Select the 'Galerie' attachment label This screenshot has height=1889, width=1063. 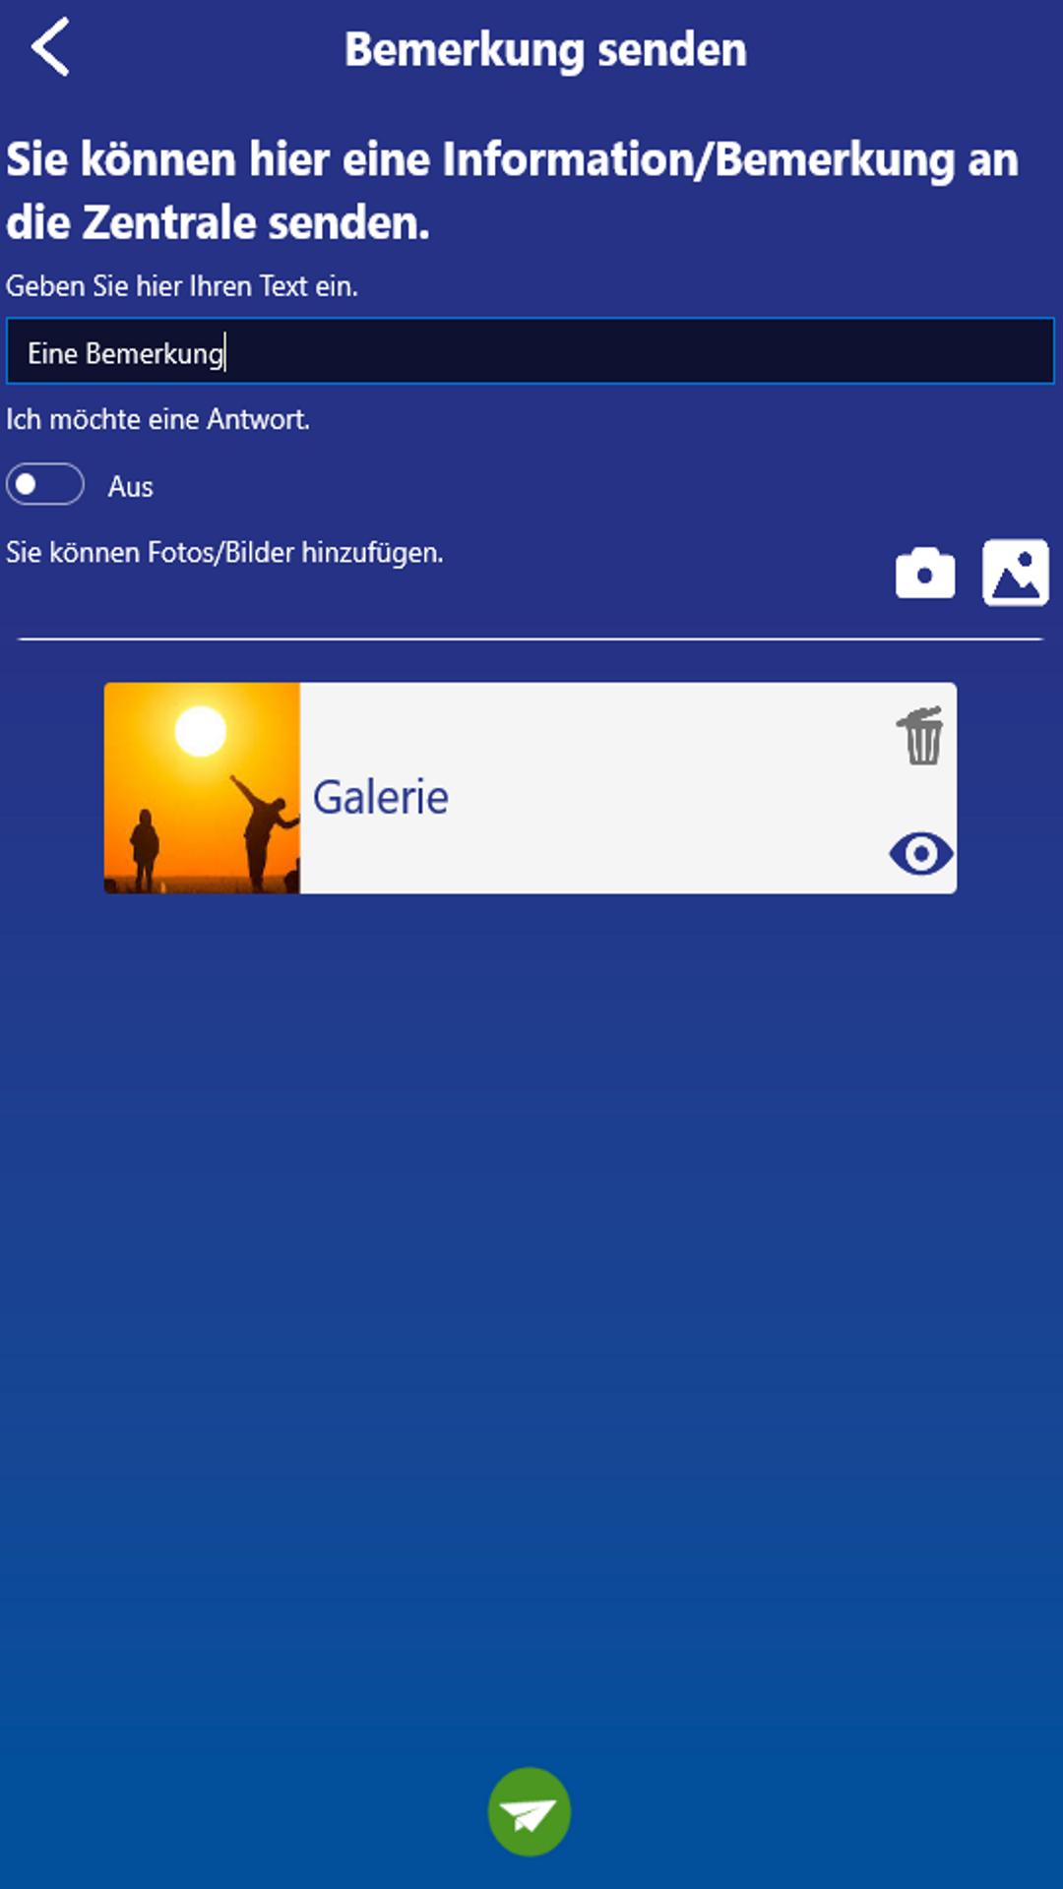[381, 797]
